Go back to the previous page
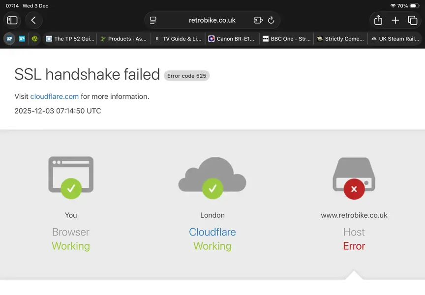Screen dimensions: 425x295 33,20
